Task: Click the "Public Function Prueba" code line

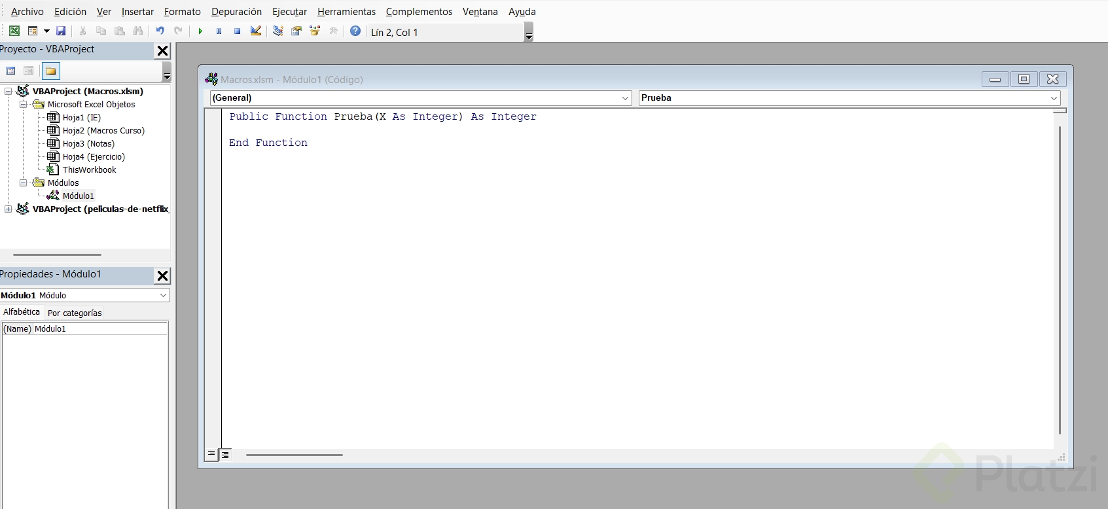Action: [383, 116]
